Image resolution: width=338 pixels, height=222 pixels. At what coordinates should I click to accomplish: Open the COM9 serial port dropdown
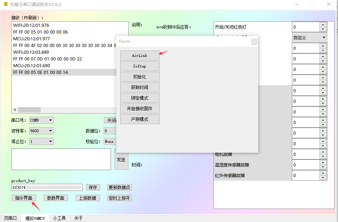[x=41, y=120]
